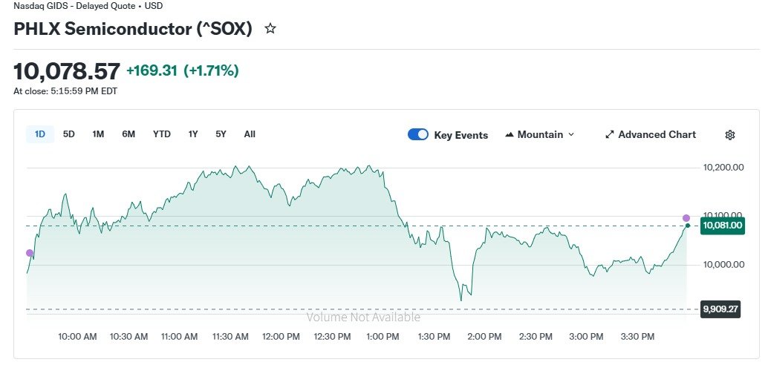The image size is (768, 365).
Task: Select the 1M range tab
Action: pos(99,134)
